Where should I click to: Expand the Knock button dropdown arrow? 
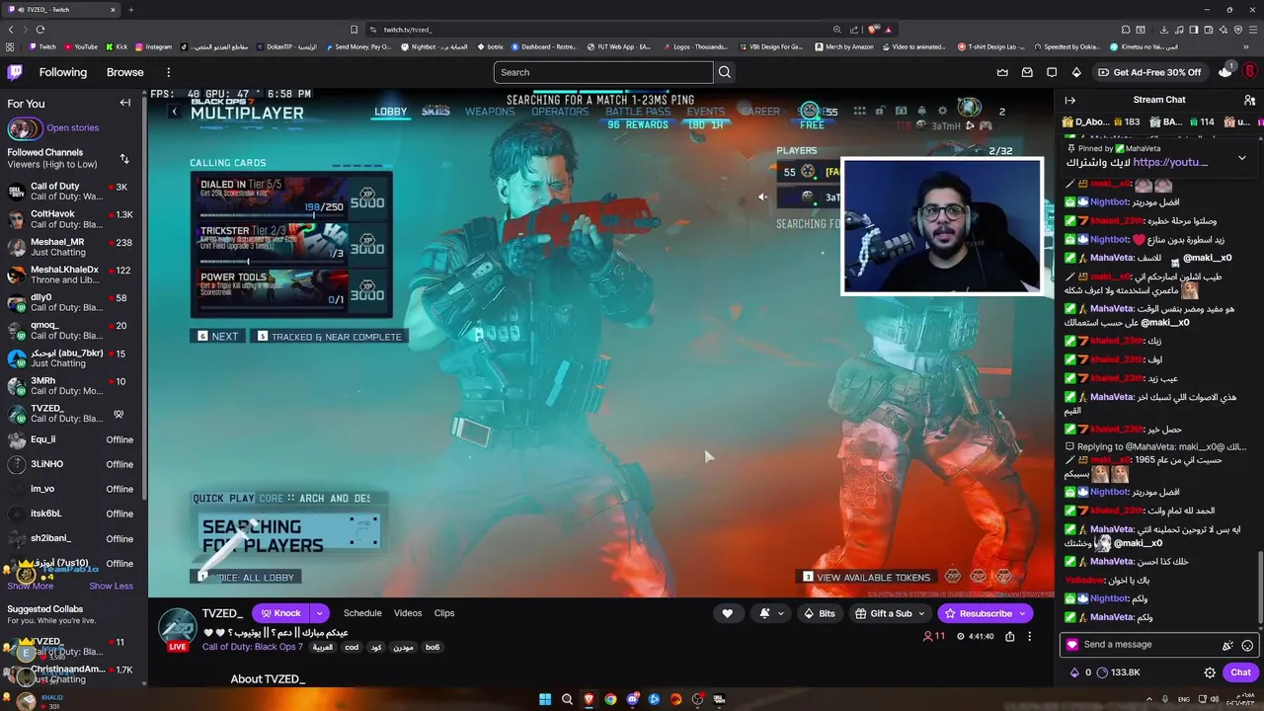click(x=319, y=613)
